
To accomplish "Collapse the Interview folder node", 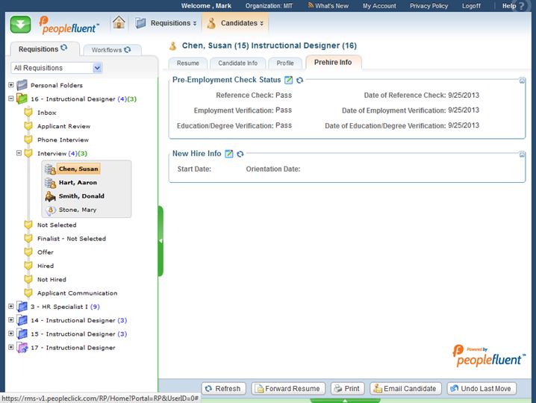I will pos(20,154).
